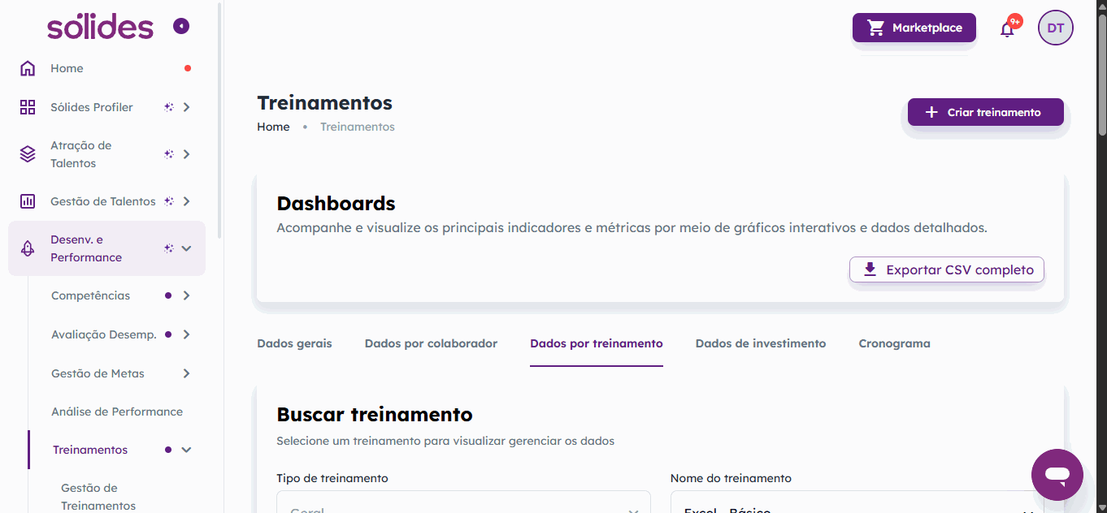This screenshot has width=1107, height=513.
Task: Click plus icon in Criar treinamento button
Action: coord(931,112)
